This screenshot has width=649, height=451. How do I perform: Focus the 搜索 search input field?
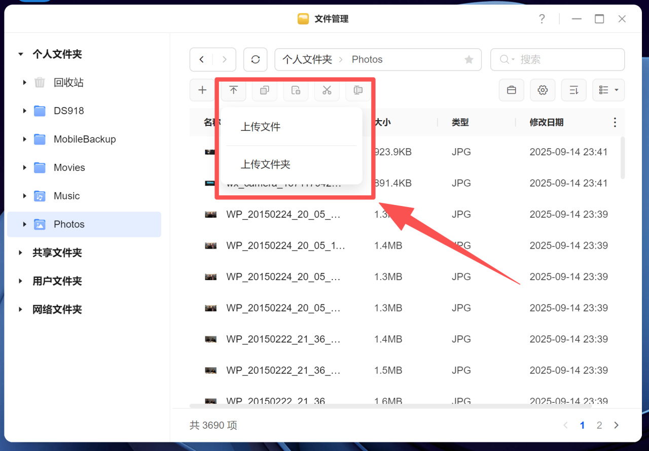click(x=557, y=59)
